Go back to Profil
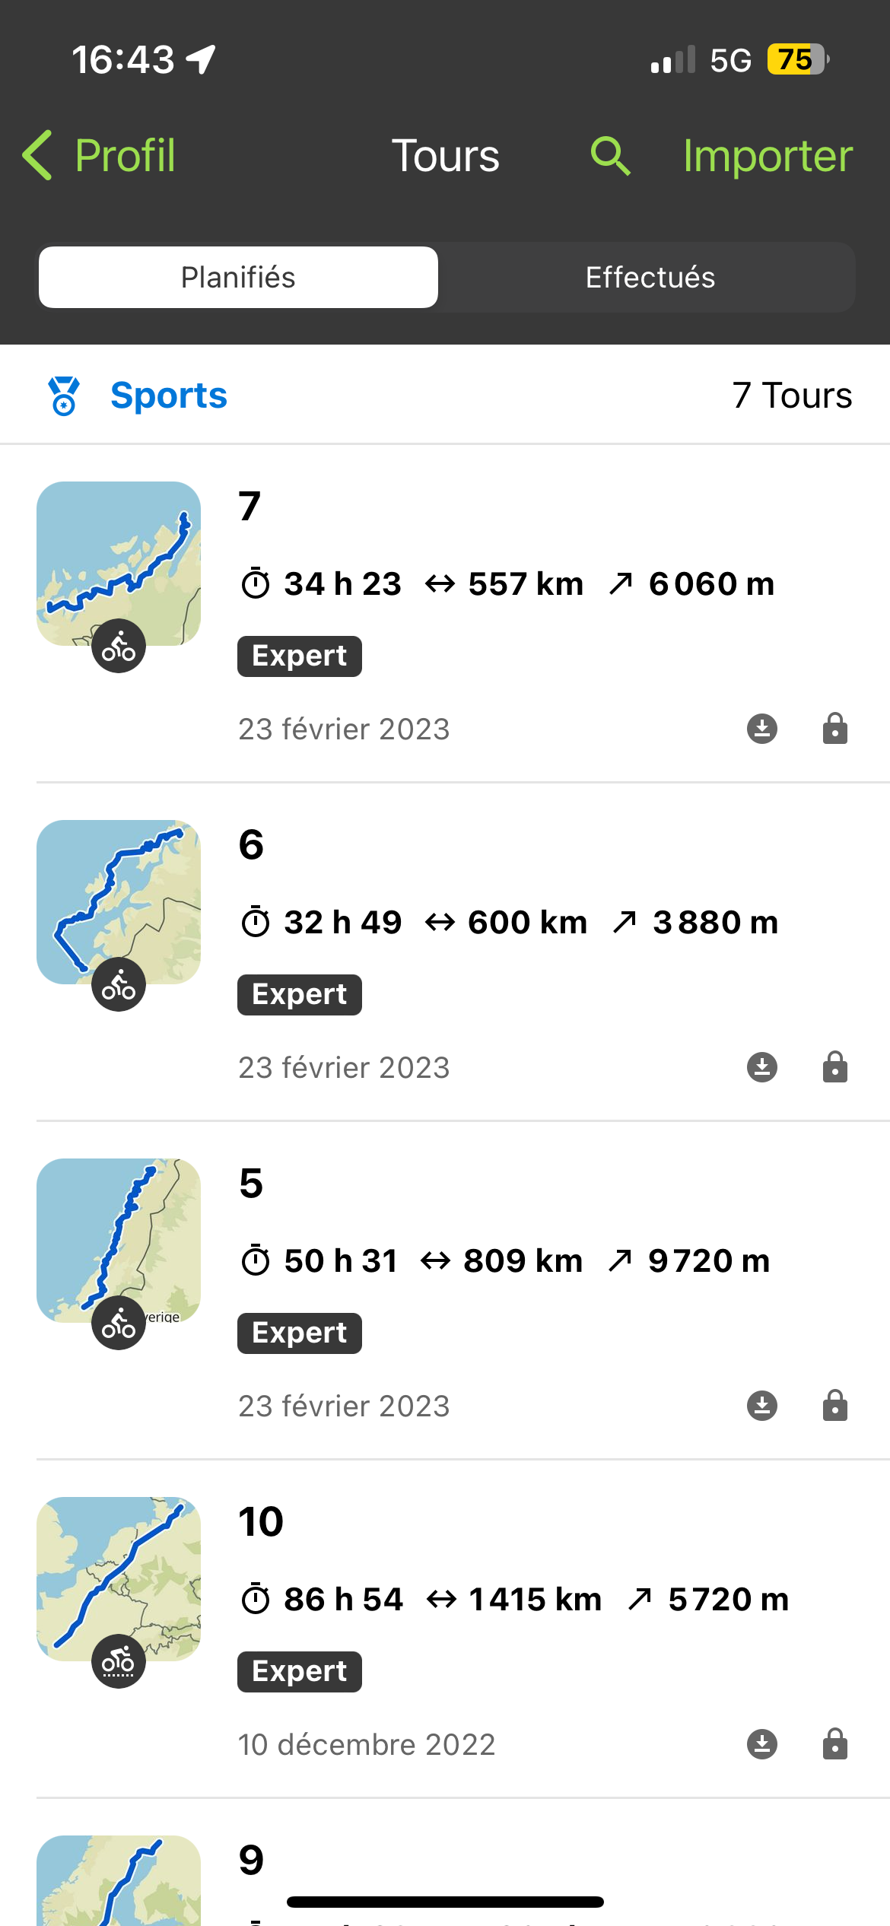Screen dimensions: 890x1926 [99, 157]
